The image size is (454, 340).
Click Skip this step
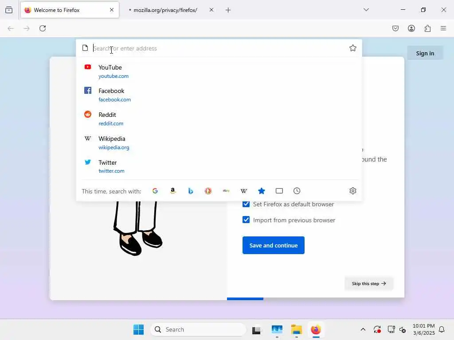(369, 283)
